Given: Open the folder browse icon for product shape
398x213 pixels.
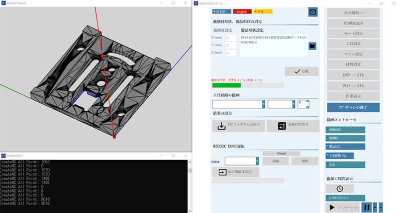Looking at the screenshot, I should coord(312,46).
